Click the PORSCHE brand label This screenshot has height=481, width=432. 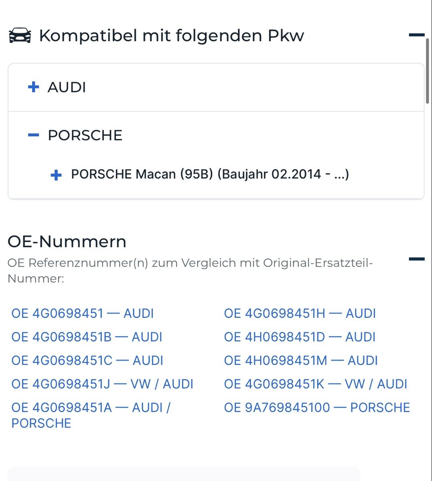(85, 135)
